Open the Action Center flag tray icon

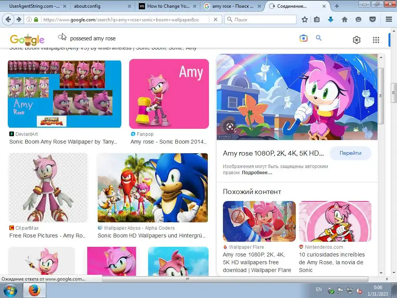coord(340,291)
